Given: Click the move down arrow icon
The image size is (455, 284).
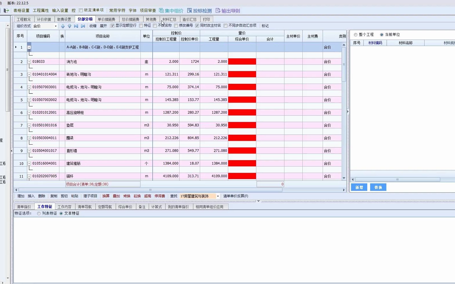Looking at the screenshot, I should point(70,26).
